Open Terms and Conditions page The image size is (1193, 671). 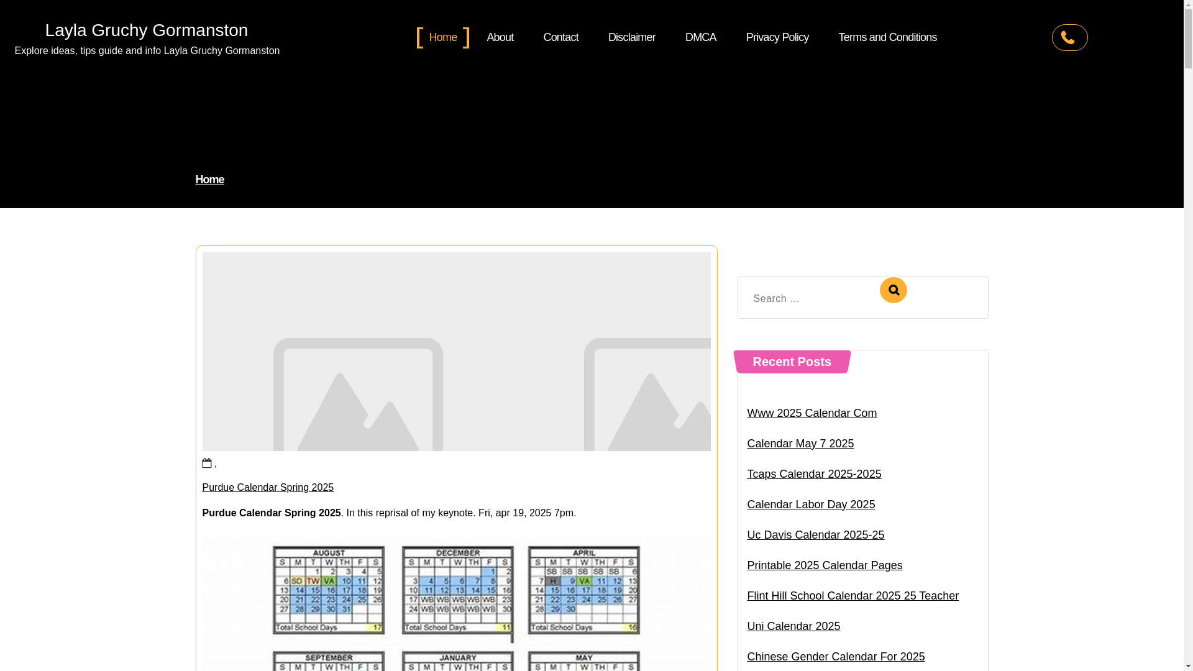pos(887,37)
